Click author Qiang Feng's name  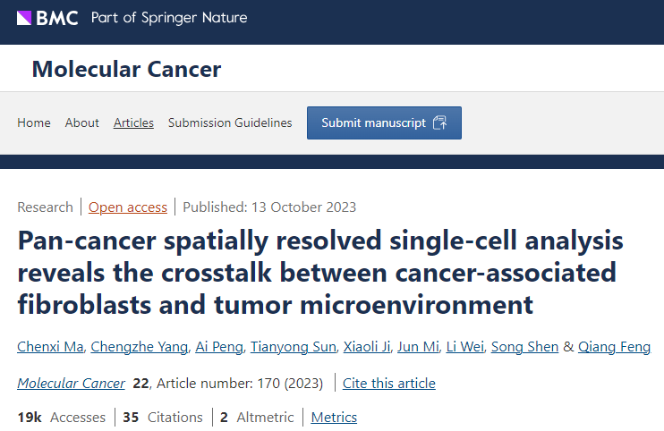tap(614, 347)
